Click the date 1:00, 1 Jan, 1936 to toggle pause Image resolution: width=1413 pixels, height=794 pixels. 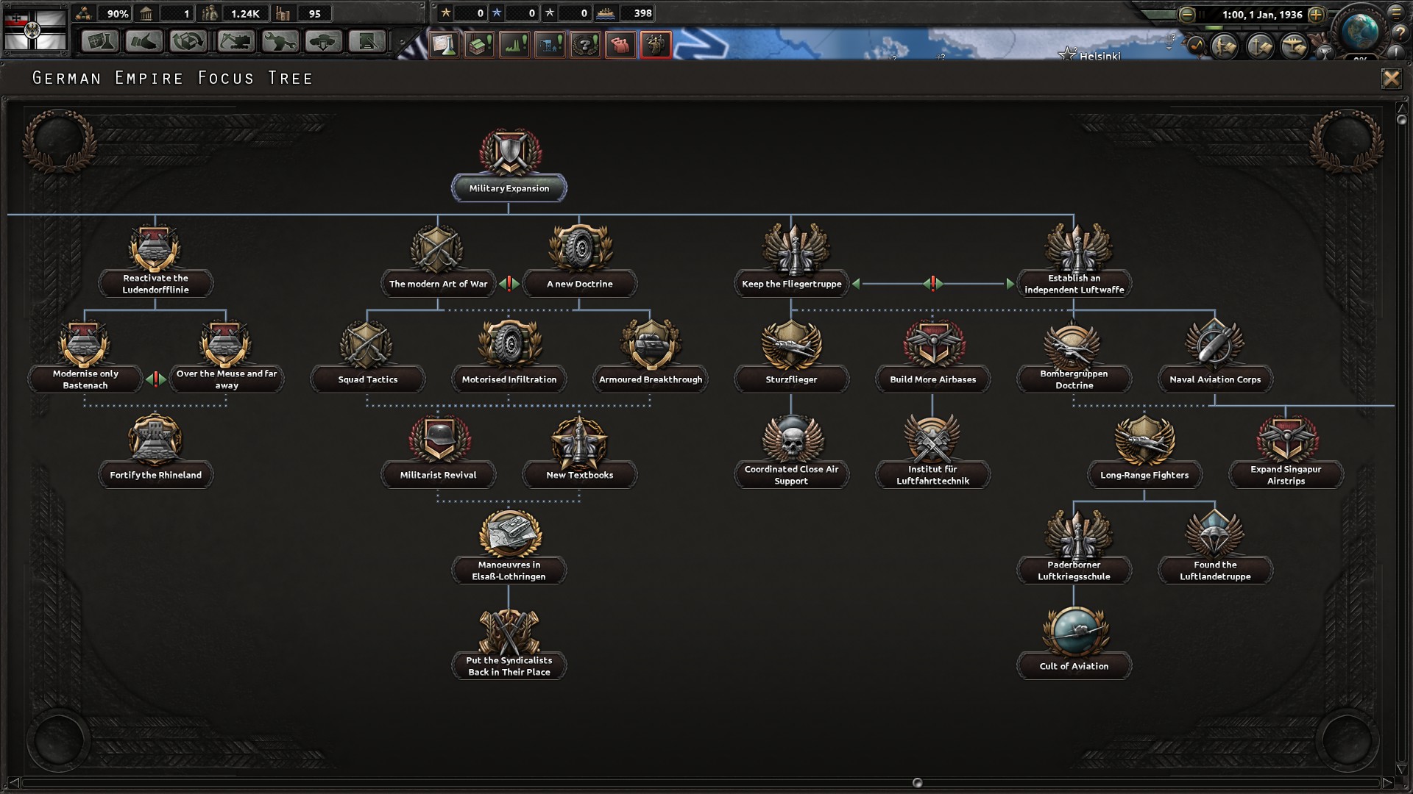point(1261,15)
